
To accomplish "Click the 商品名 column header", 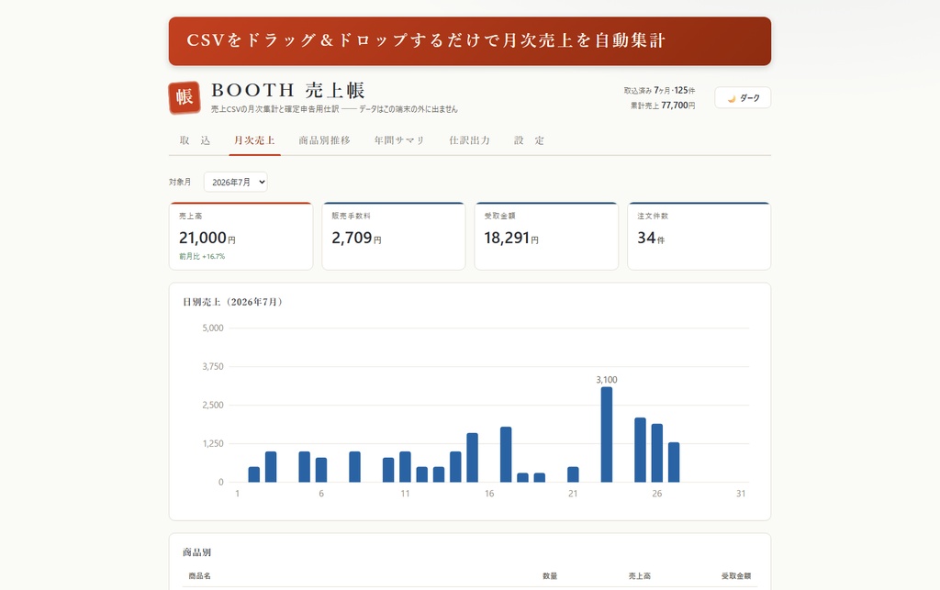I will 199,575.
